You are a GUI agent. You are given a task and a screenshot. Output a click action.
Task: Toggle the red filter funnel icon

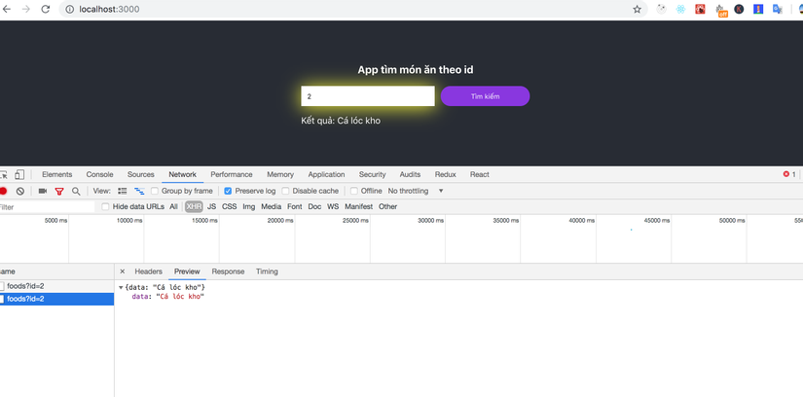pos(59,191)
